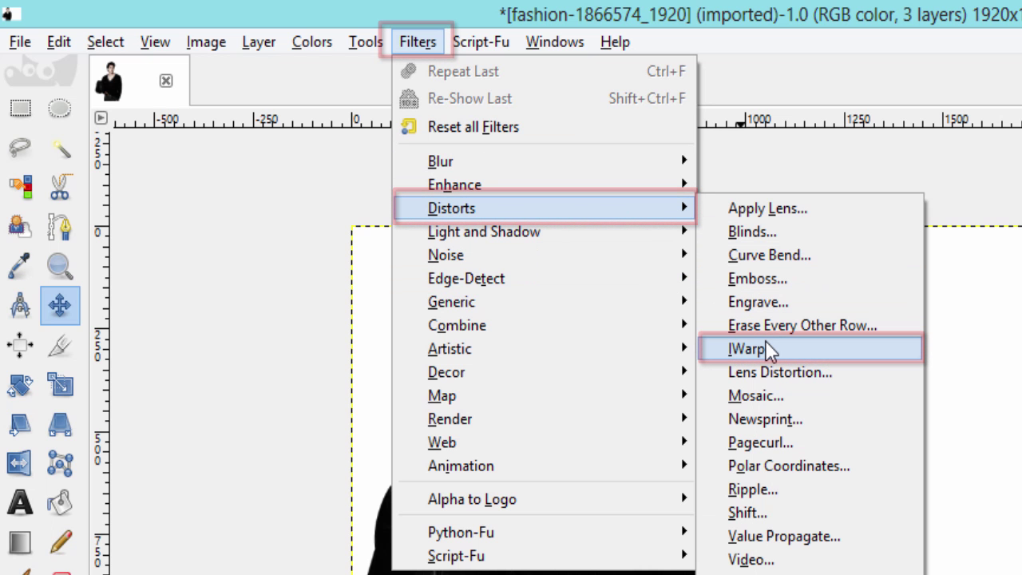Expand the Combine submenu
1022x575 pixels.
(x=545, y=325)
